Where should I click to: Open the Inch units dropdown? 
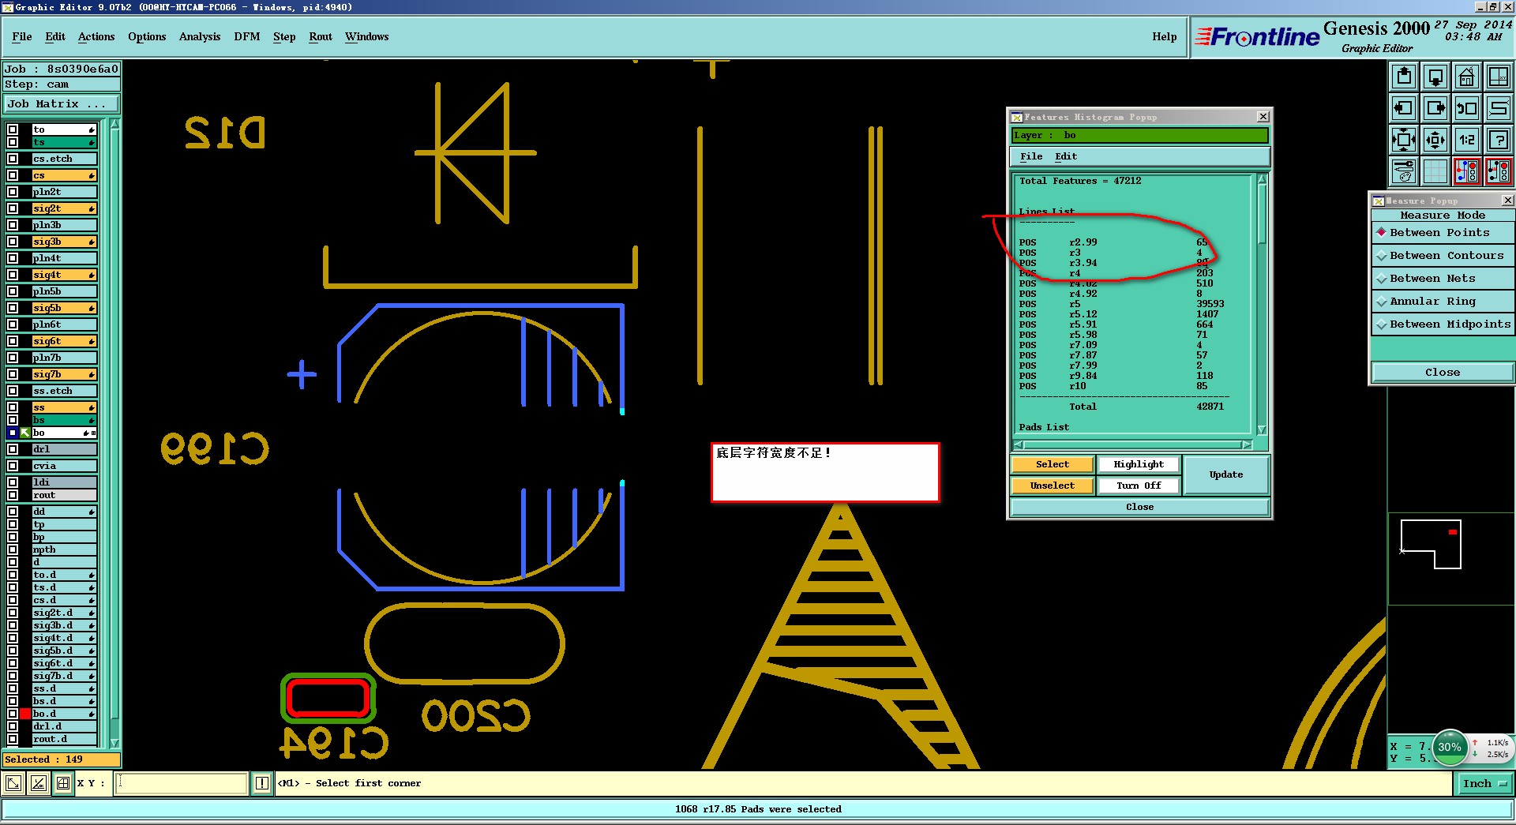(x=1484, y=783)
